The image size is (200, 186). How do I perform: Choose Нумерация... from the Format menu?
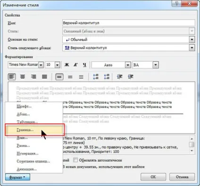[x=34, y=154]
